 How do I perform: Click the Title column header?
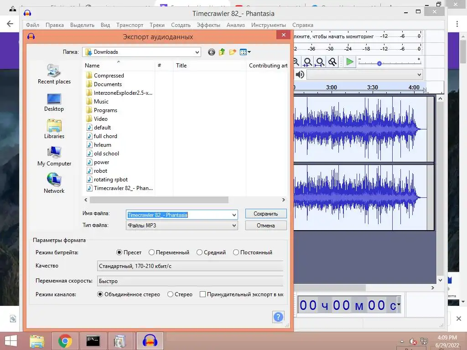(x=209, y=66)
